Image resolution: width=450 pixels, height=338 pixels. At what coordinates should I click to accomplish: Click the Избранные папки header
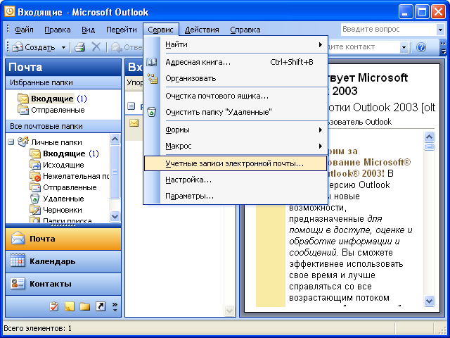63,82
